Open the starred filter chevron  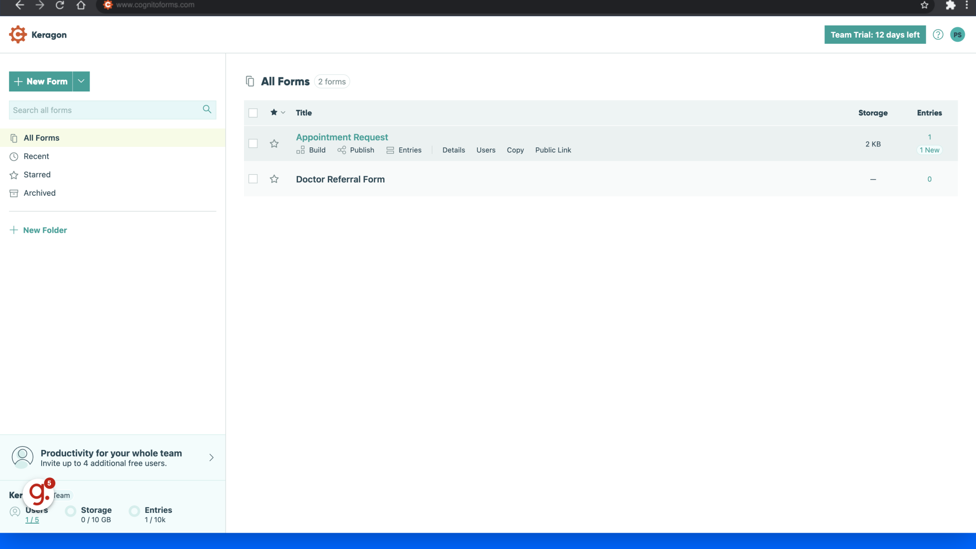tap(283, 112)
